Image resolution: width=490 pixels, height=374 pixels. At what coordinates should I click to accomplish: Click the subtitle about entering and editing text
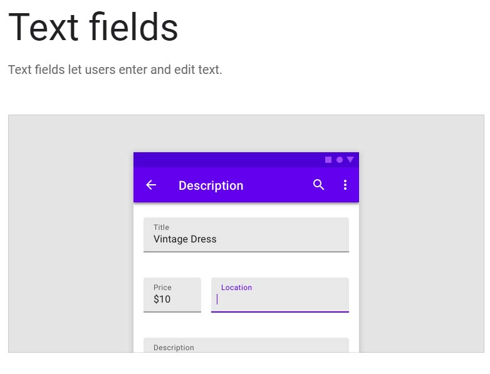115,70
